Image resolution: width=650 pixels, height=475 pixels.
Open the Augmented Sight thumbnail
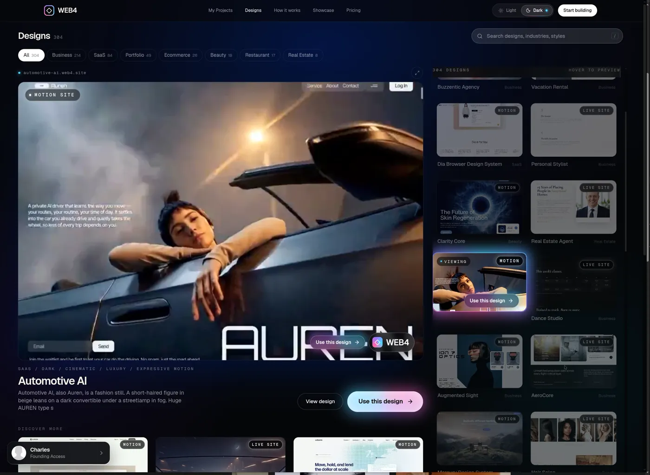coord(480,361)
